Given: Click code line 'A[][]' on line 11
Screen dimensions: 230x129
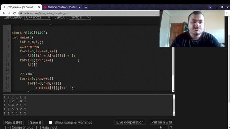Looking at the screenshot, I should coord(33,65).
